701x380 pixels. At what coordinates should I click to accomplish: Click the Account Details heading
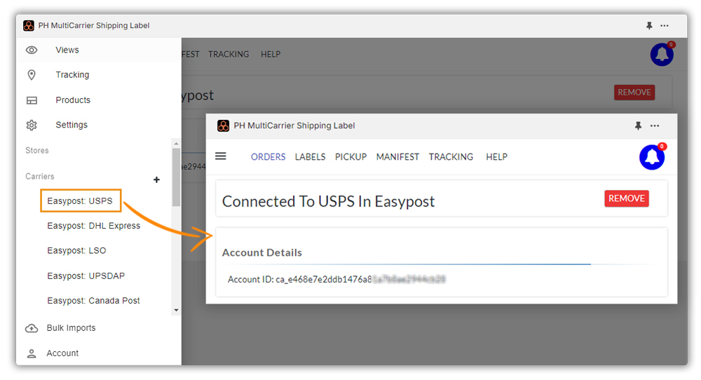262,252
